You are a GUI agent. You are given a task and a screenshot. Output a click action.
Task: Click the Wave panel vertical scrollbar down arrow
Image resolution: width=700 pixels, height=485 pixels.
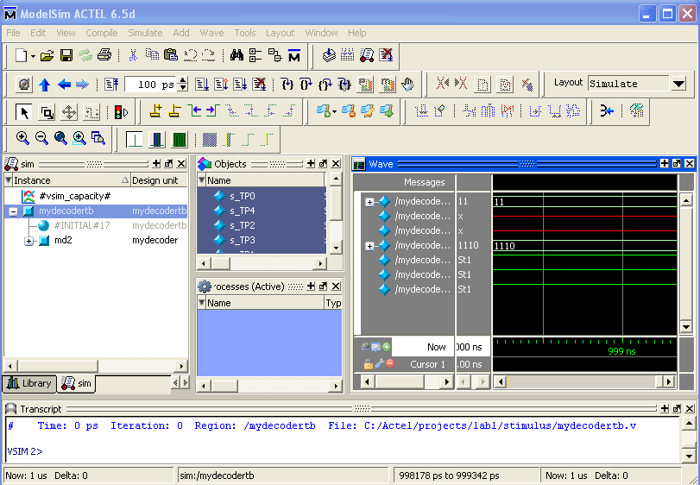[x=686, y=326]
